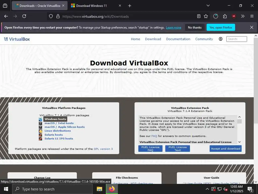This screenshot has width=258, height=194.
Task: Open the Firefox application menu
Action: (252, 16)
